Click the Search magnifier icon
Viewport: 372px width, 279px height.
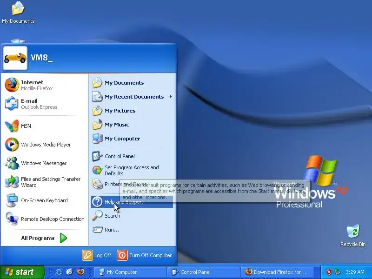tap(97, 216)
